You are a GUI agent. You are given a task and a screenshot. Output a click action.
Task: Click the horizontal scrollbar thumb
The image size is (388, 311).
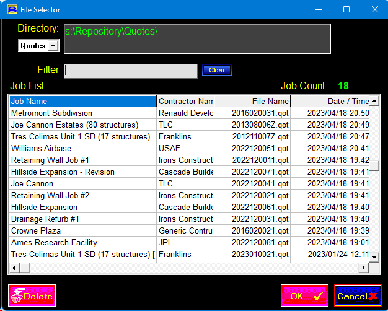pos(25,268)
